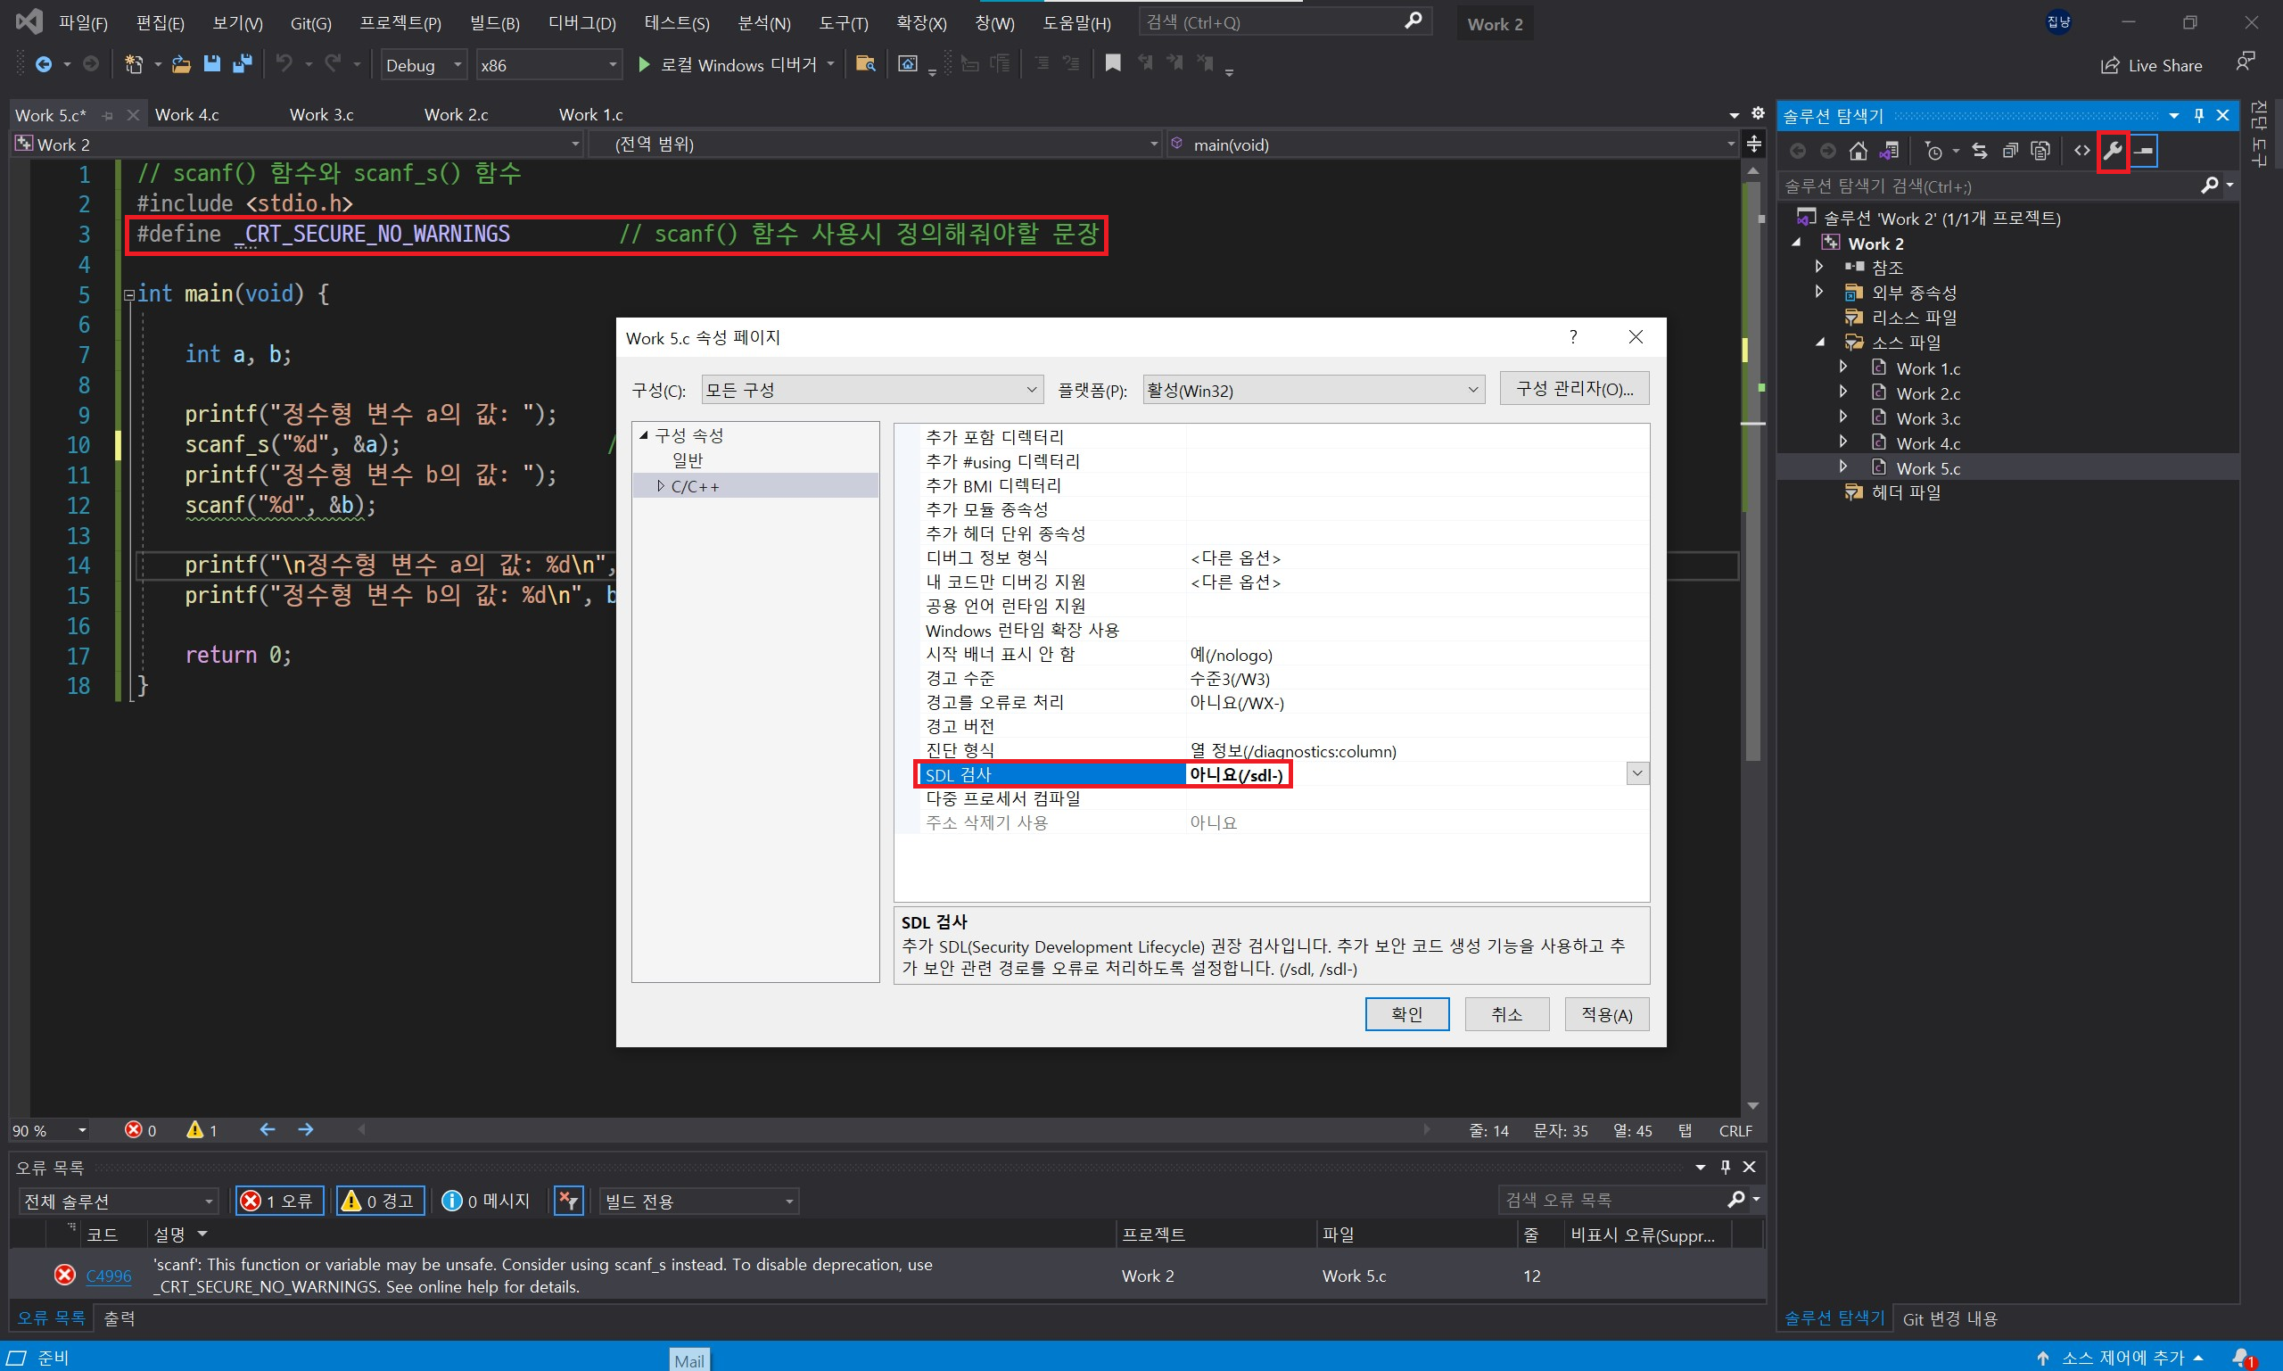The image size is (2283, 1371).
Task: Click the Find in Files toolbar icon
Action: [865, 64]
